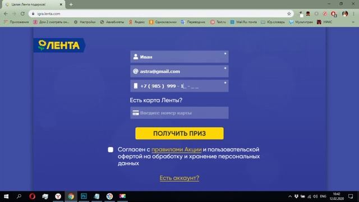This screenshot has height=202, width=359.
Task: Click the browser forward arrow
Action: [x=14, y=13]
